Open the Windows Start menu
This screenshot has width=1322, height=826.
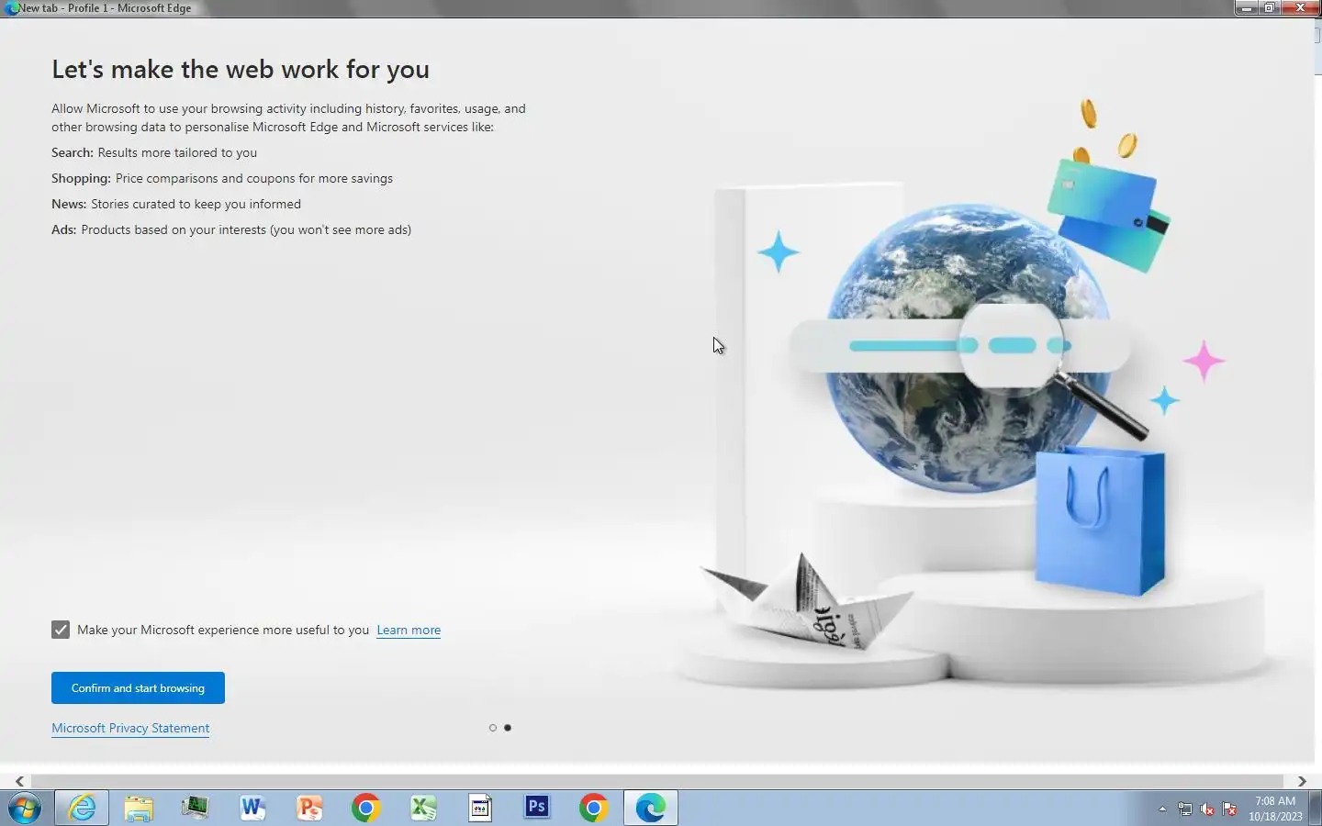click(25, 809)
